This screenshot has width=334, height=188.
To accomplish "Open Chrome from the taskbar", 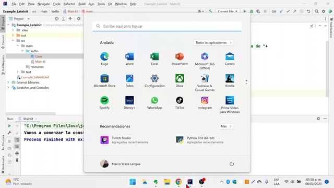I will point(178,182).
